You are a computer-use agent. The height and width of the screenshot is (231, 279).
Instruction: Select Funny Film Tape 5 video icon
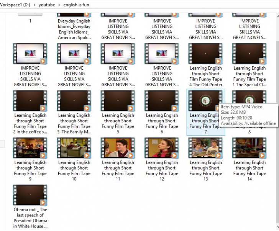[118, 101]
